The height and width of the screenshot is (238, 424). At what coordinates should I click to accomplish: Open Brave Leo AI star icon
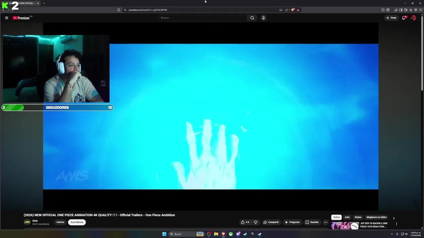pyautogui.click(x=411, y=10)
